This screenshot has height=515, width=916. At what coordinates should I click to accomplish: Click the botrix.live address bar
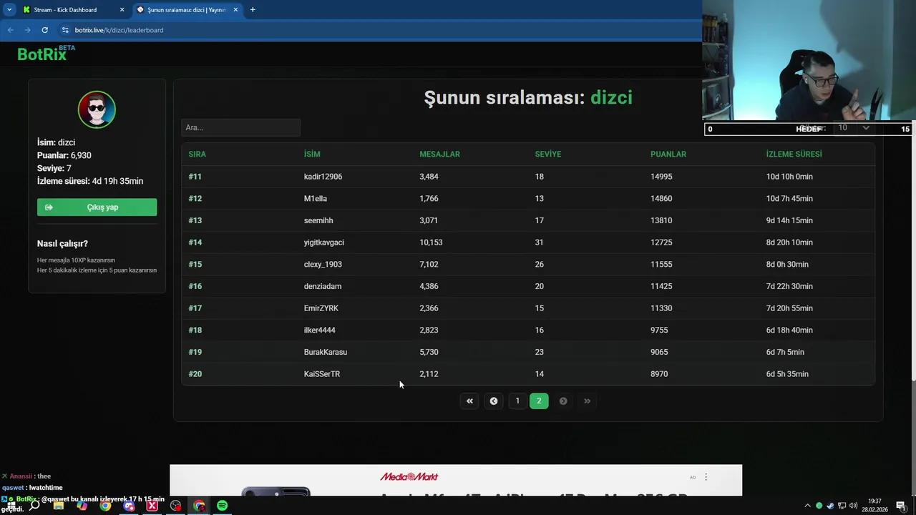(379, 30)
